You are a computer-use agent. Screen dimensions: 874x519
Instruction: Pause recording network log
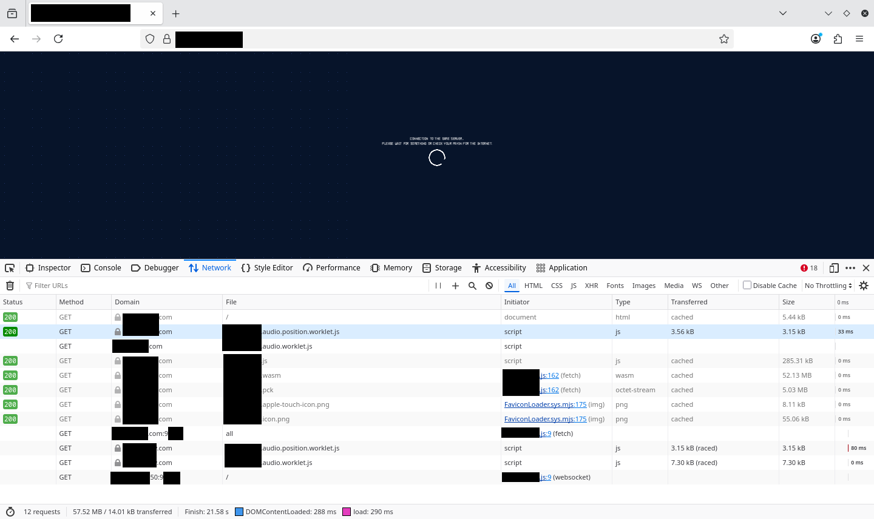pos(438,286)
